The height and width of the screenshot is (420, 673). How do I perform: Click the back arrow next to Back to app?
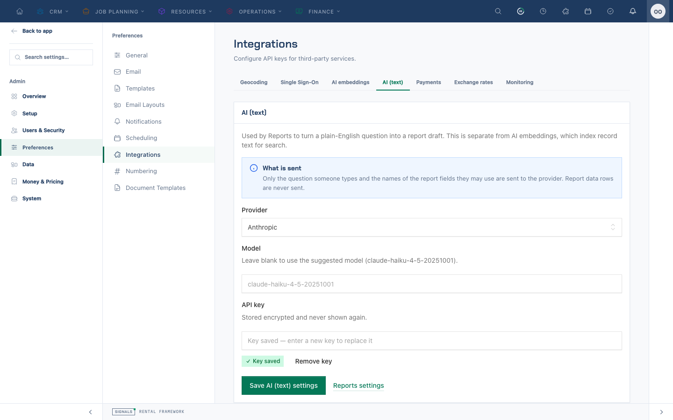click(x=14, y=31)
